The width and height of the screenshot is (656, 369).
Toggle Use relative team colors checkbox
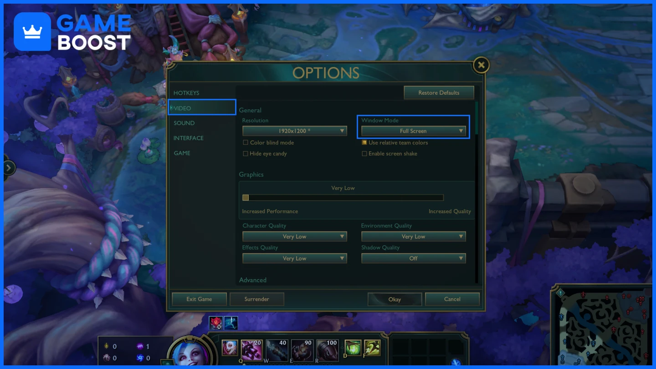(364, 143)
